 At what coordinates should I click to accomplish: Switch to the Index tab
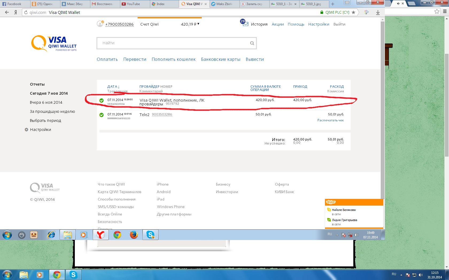click(x=164, y=4)
